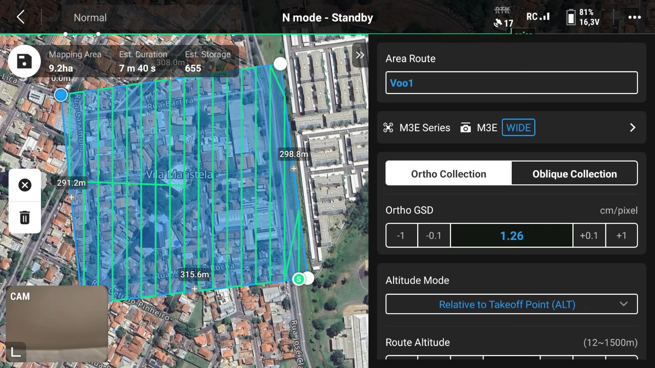This screenshot has height=368, width=655.
Task: Open the Altitude Mode dropdown
Action: [511, 304]
